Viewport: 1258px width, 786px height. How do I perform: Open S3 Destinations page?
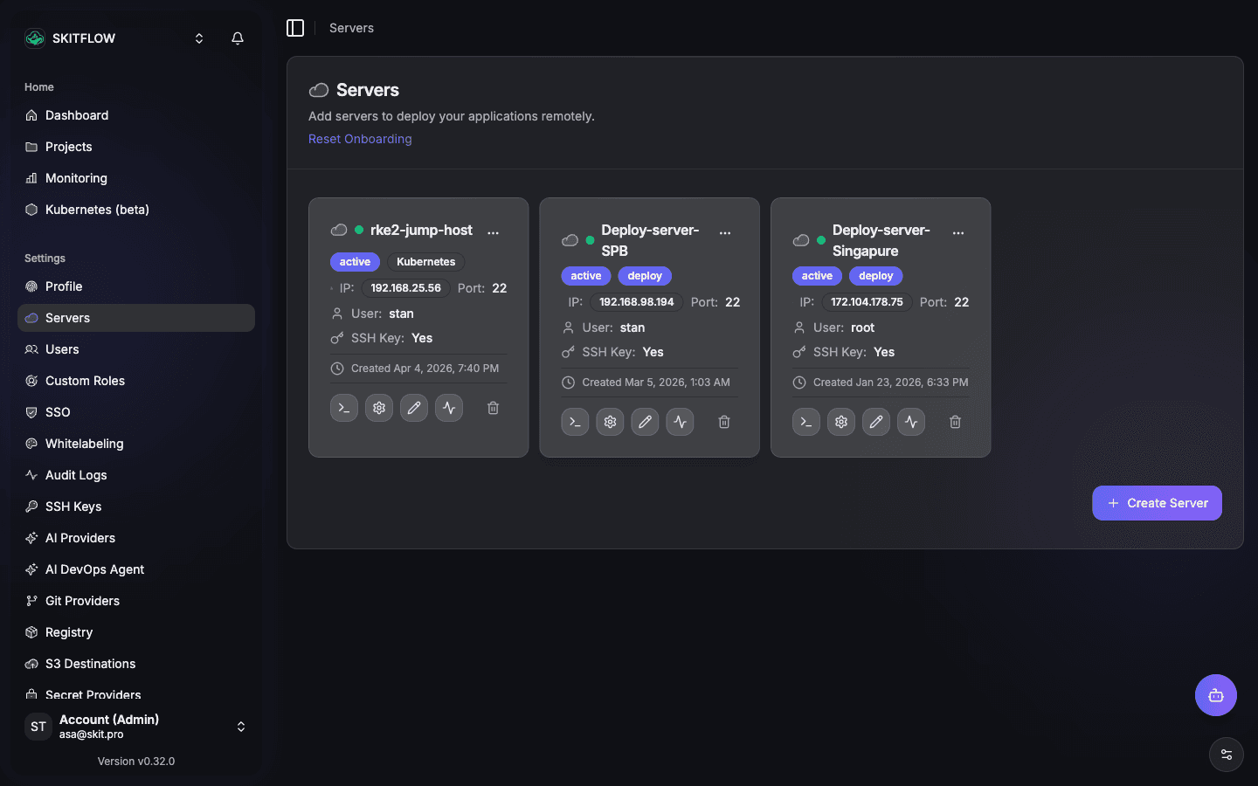pyautogui.click(x=136, y=664)
